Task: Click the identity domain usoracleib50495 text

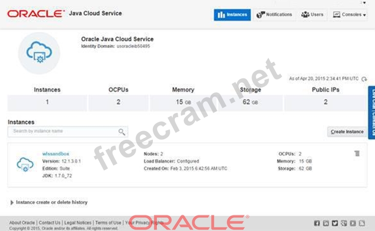Action: pyautogui.click(x=133, y=46)
